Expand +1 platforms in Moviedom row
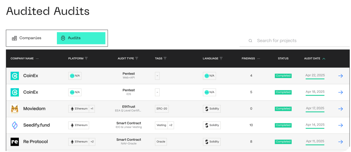Screen dimensions: 351x152 (92, 109)
